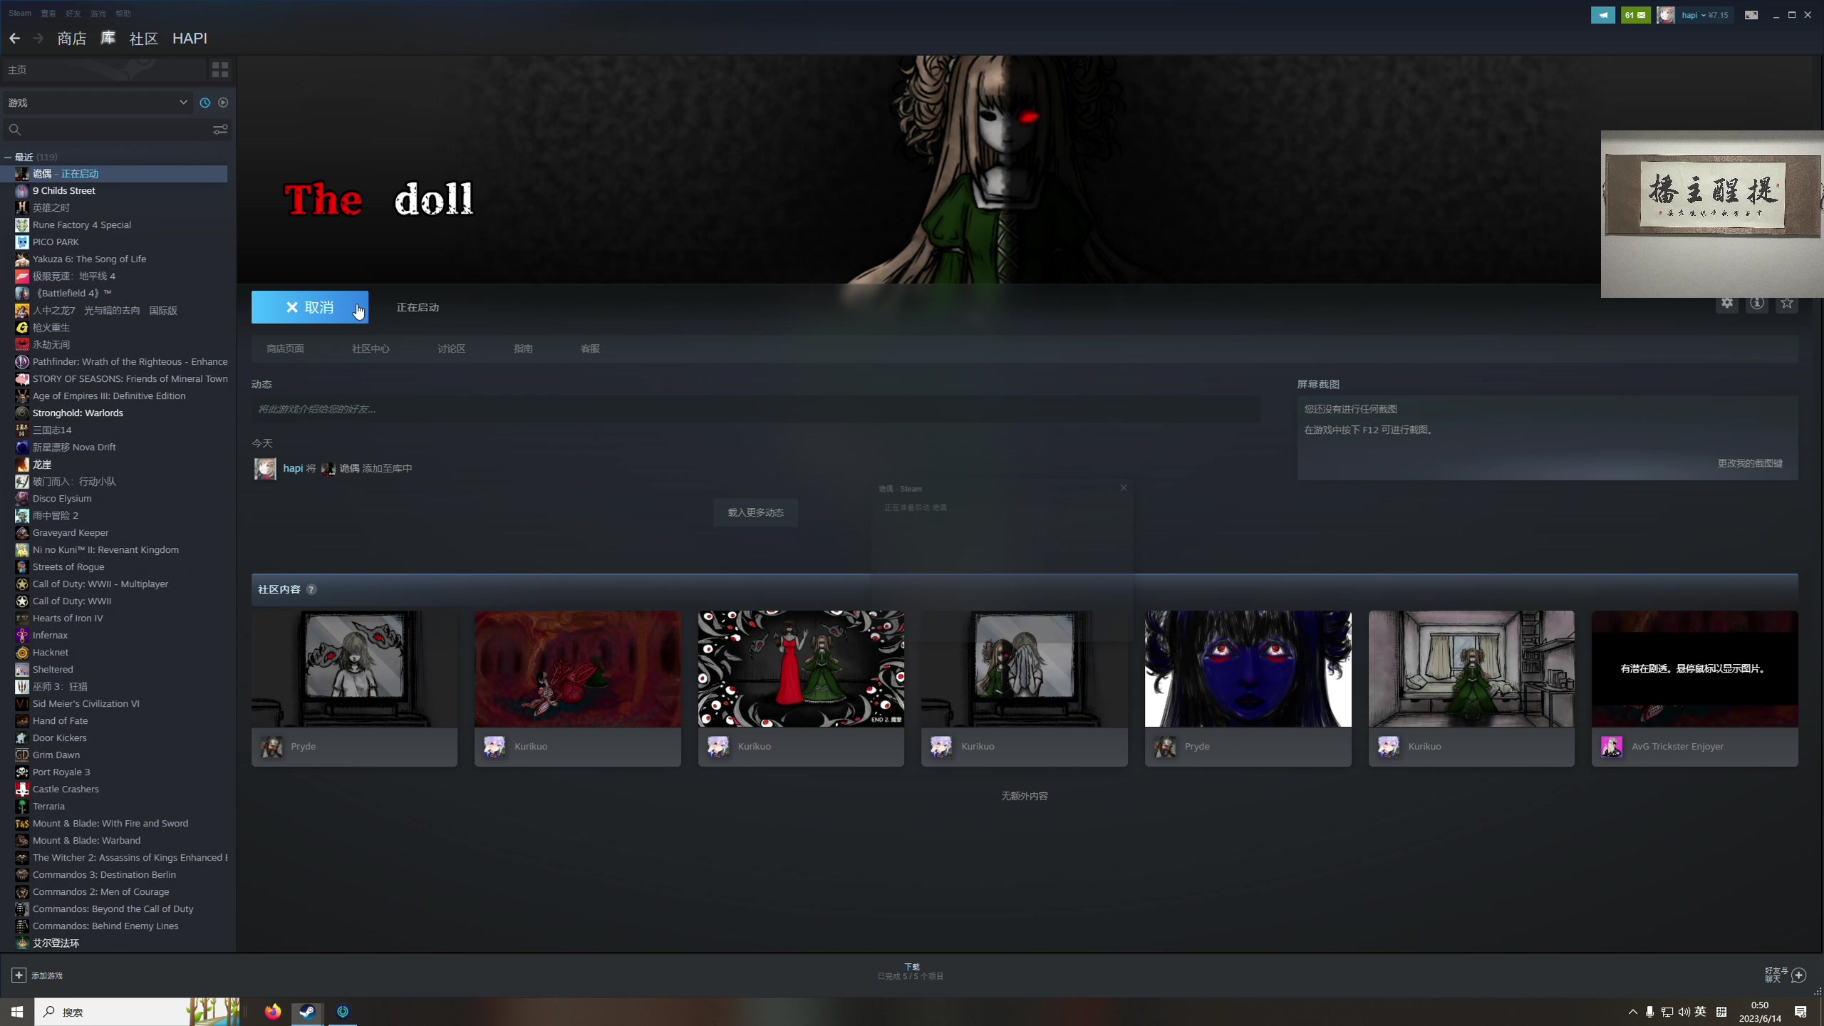The width and height of the screenshot is (1824, 1026).
Task: Go to the 主页 library home
Action: click(x=104, y=70)
